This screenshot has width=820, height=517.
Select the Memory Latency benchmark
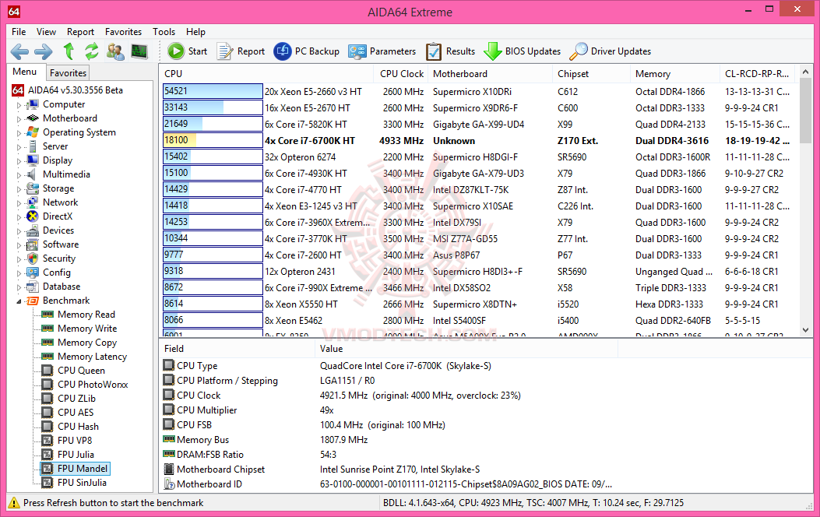point(92,357)
